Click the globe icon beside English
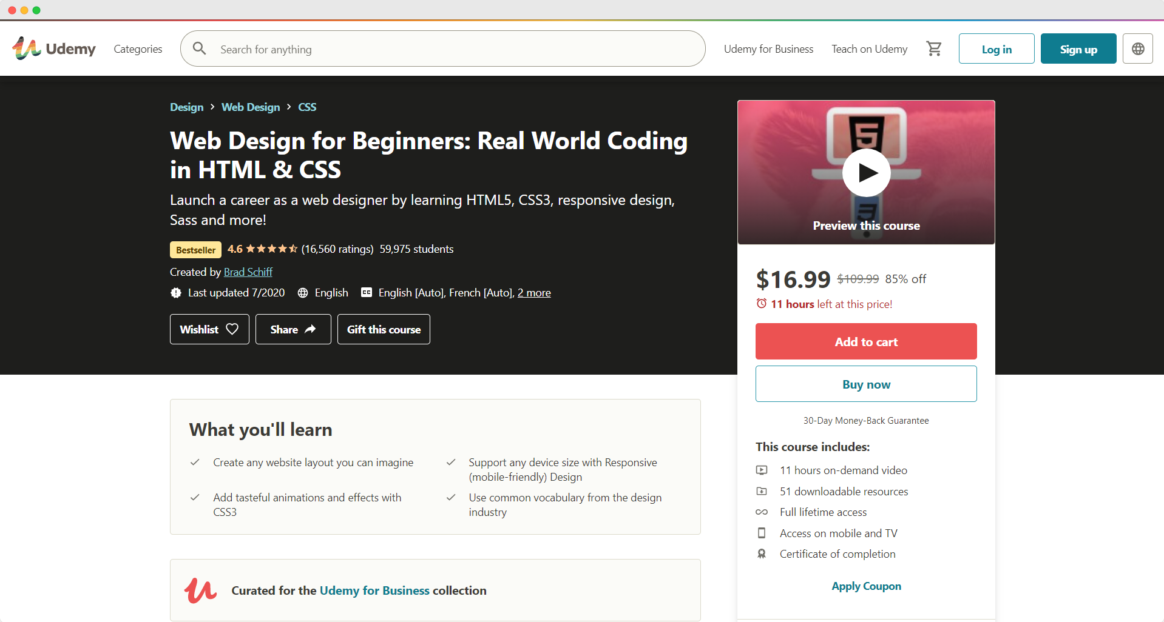1164x622 pixels. coord(303,293)
